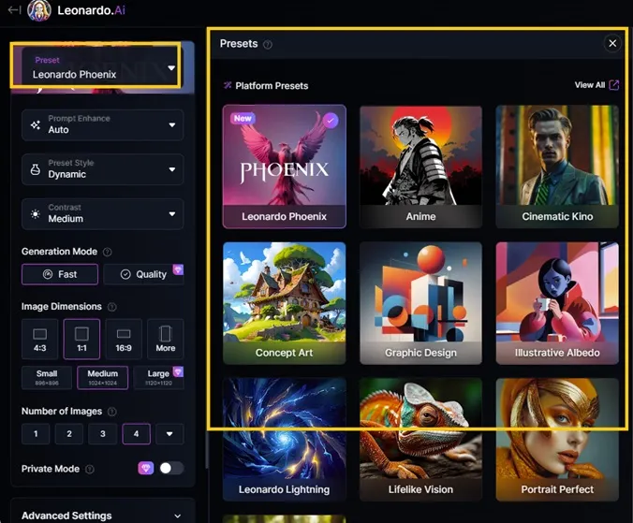Select the Portrait Perfect preset

point(557,440)
